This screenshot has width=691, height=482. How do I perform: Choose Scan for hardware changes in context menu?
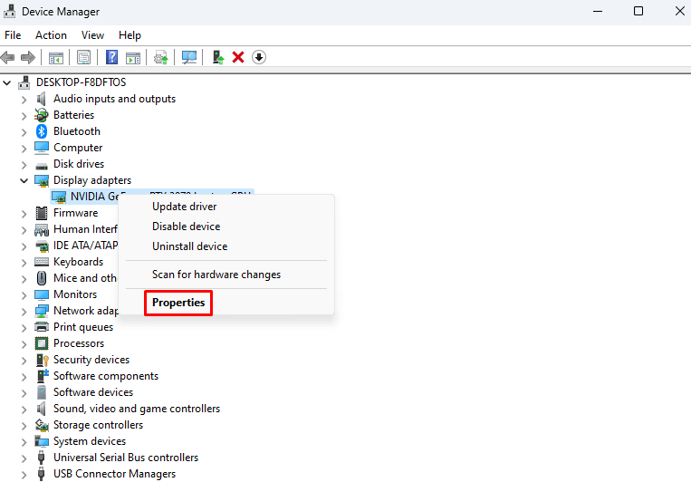pyautogui.click(x=226, y=275)
